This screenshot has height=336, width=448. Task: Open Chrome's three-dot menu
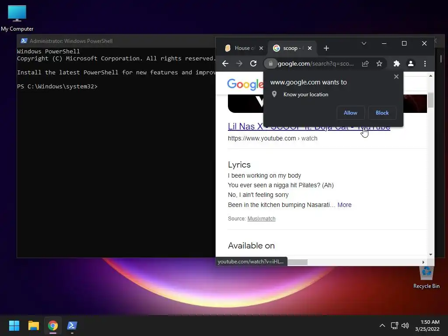tap(425, 63)
